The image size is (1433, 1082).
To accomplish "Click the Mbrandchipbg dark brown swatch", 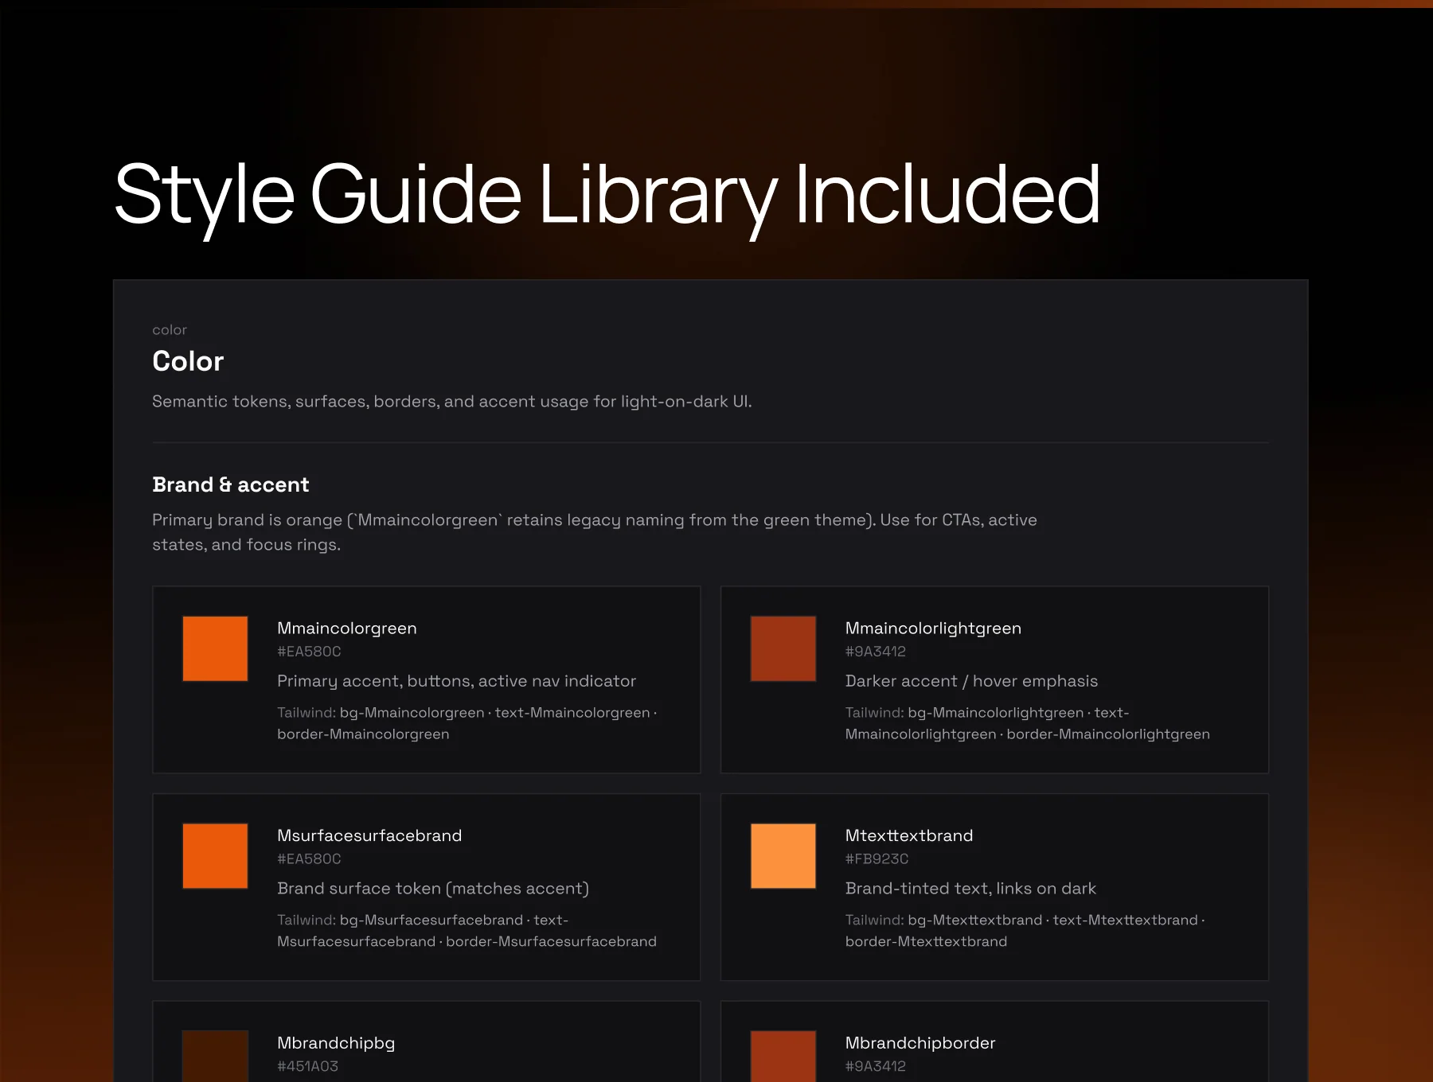I will tap(215, 1057).
